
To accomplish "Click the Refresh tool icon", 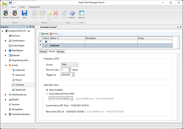I will [x=64, y=14].
